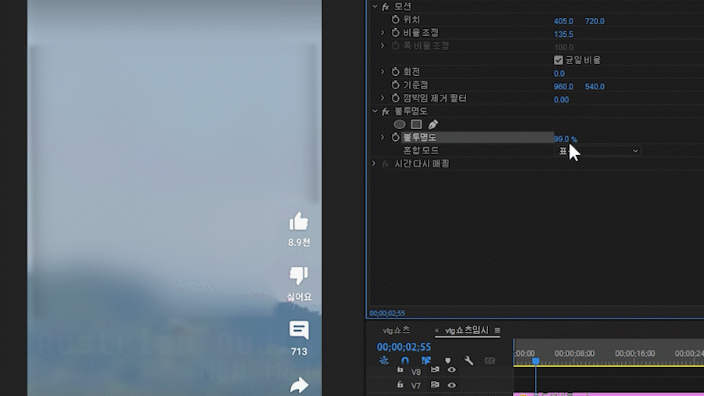
Task: Toggle the 위치 (Position) animation stopwatch
Action: click(395, 20)
